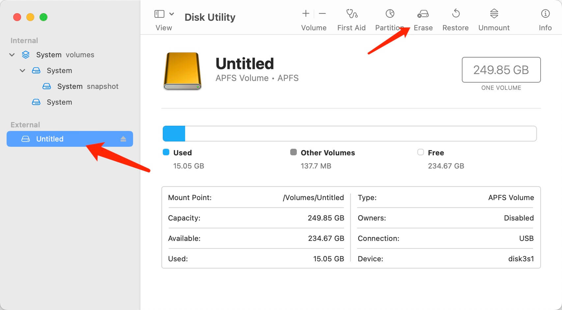Add a volume with the plus icon

point(306,13)
